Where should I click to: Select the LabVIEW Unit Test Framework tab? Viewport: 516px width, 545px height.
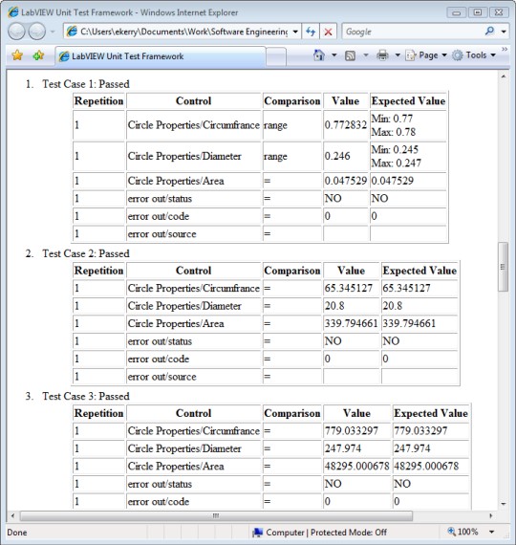coord(161,56)
